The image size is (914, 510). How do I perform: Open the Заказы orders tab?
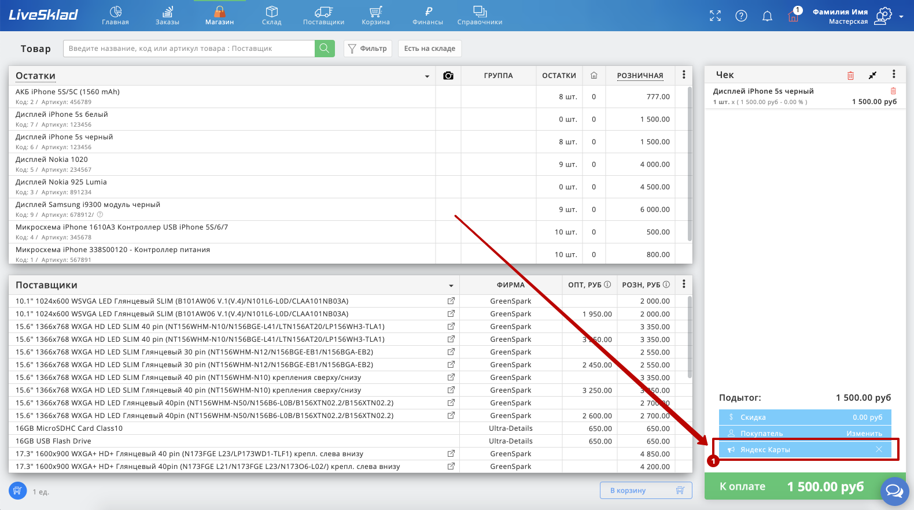point(167,16)
